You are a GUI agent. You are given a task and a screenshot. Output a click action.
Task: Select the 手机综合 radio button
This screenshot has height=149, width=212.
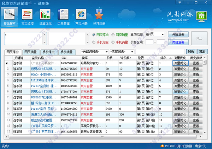94,43
